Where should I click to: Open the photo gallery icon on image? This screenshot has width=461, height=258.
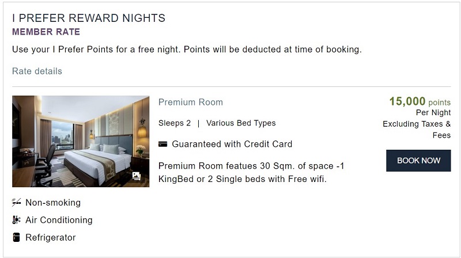pyautogui.click(x=137, y=176)
